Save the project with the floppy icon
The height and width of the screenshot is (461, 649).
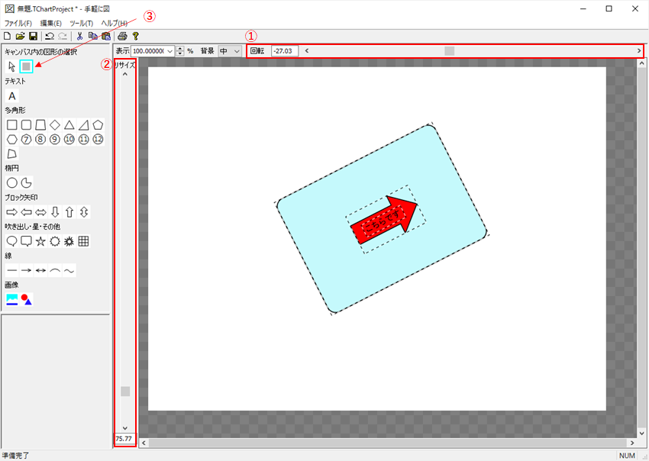pyautogui.click(x=33, y=36)
